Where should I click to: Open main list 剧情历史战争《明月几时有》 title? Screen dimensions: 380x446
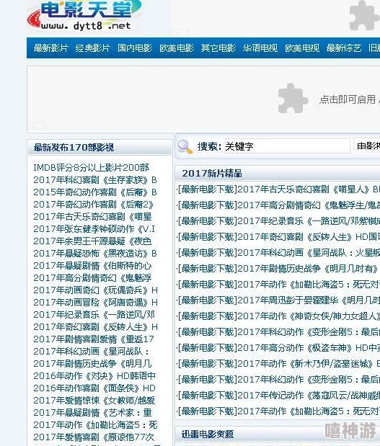pyautogui.click(x=309, y=269)
